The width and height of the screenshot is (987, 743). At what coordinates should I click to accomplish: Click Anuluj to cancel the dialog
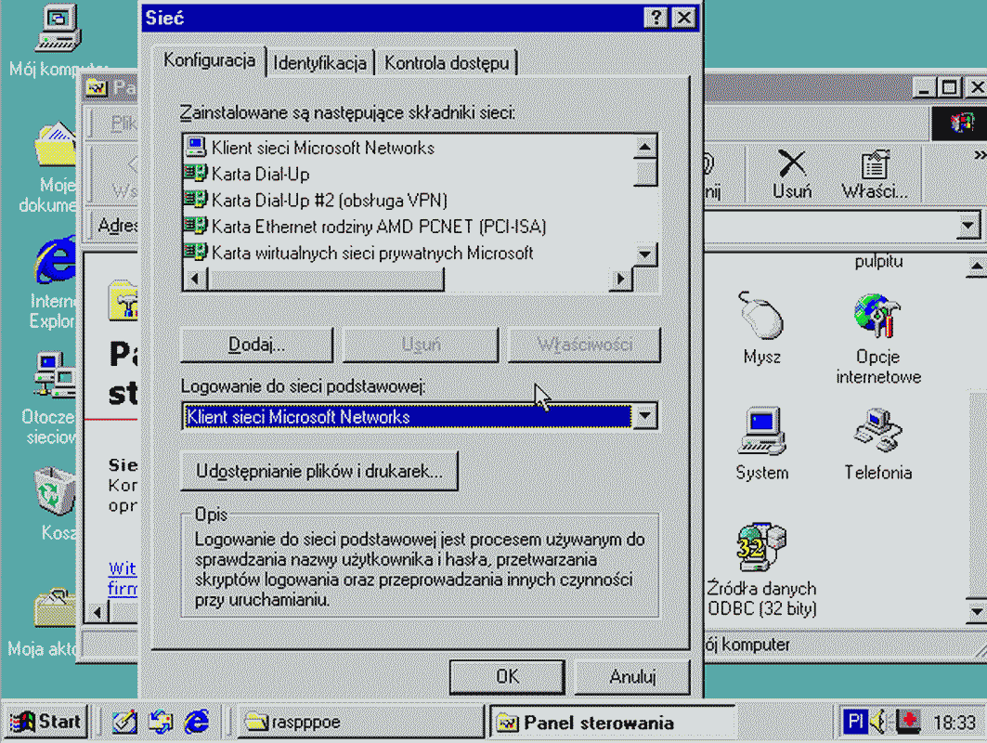(x=632, y=677)
